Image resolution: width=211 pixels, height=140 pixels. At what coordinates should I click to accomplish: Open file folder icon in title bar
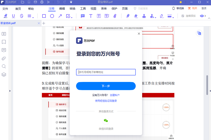(22, 2)
